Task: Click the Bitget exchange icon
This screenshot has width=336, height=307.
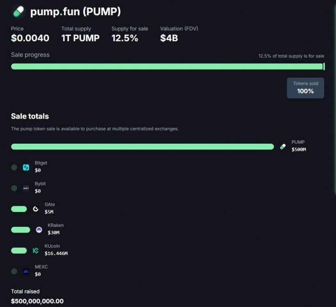Action: pyautogui.click(x=26, y=167)
